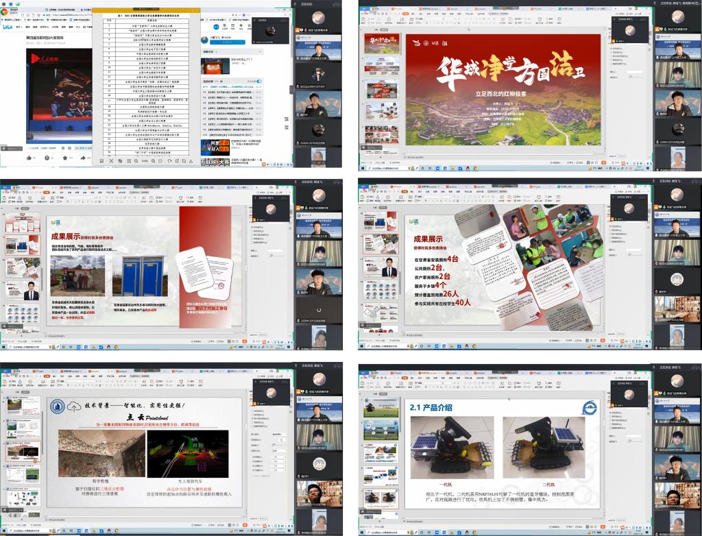Image resolution: width=702 pixels, height=536 pixels.
Task: Click the share arrow under the Bilibili video
Action: 84,158
